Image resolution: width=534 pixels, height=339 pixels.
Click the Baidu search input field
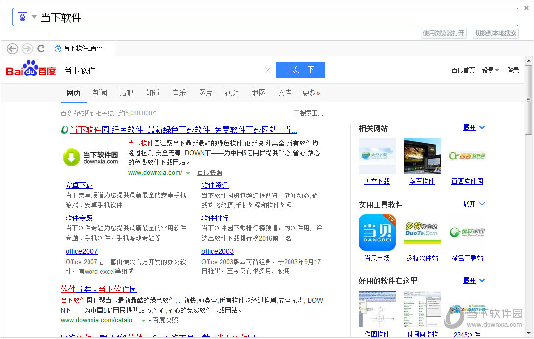pos(161,70)
